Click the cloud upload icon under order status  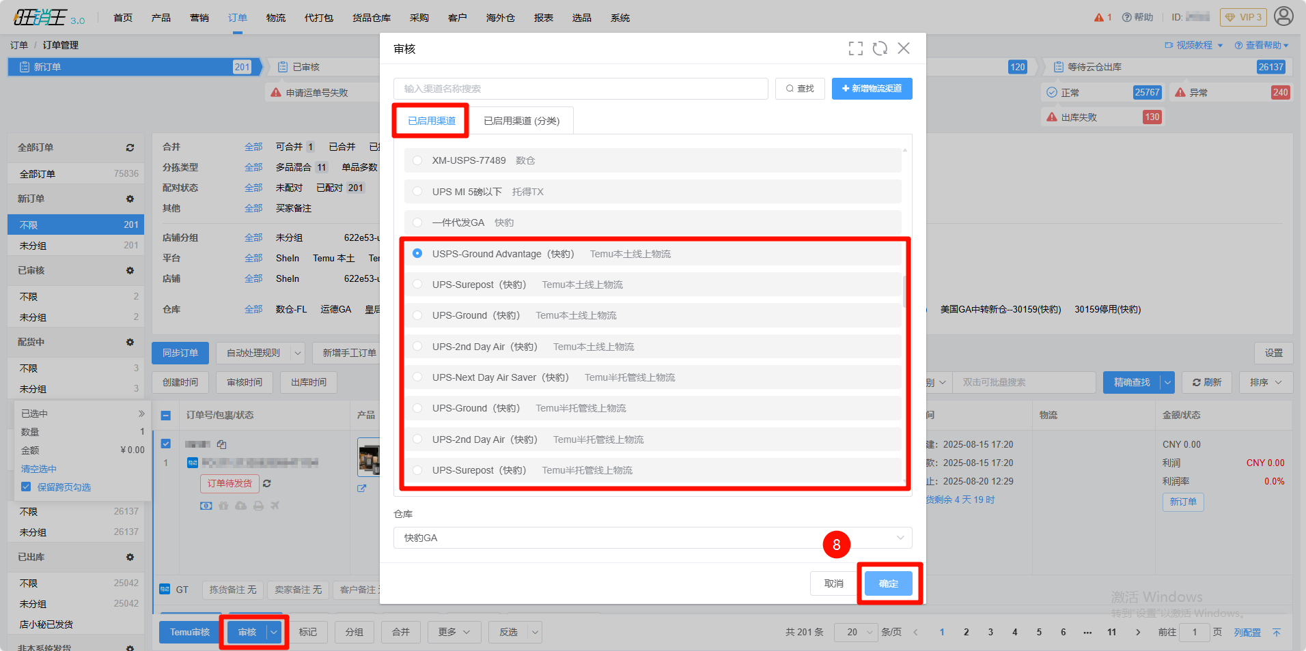point(240,506)
